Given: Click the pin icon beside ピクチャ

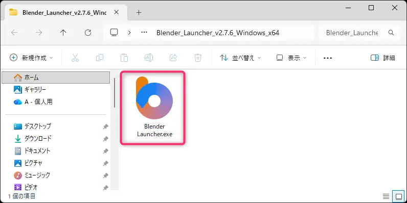Looking at the screenshot, I should pyautogui.click(x=105, y=163).
